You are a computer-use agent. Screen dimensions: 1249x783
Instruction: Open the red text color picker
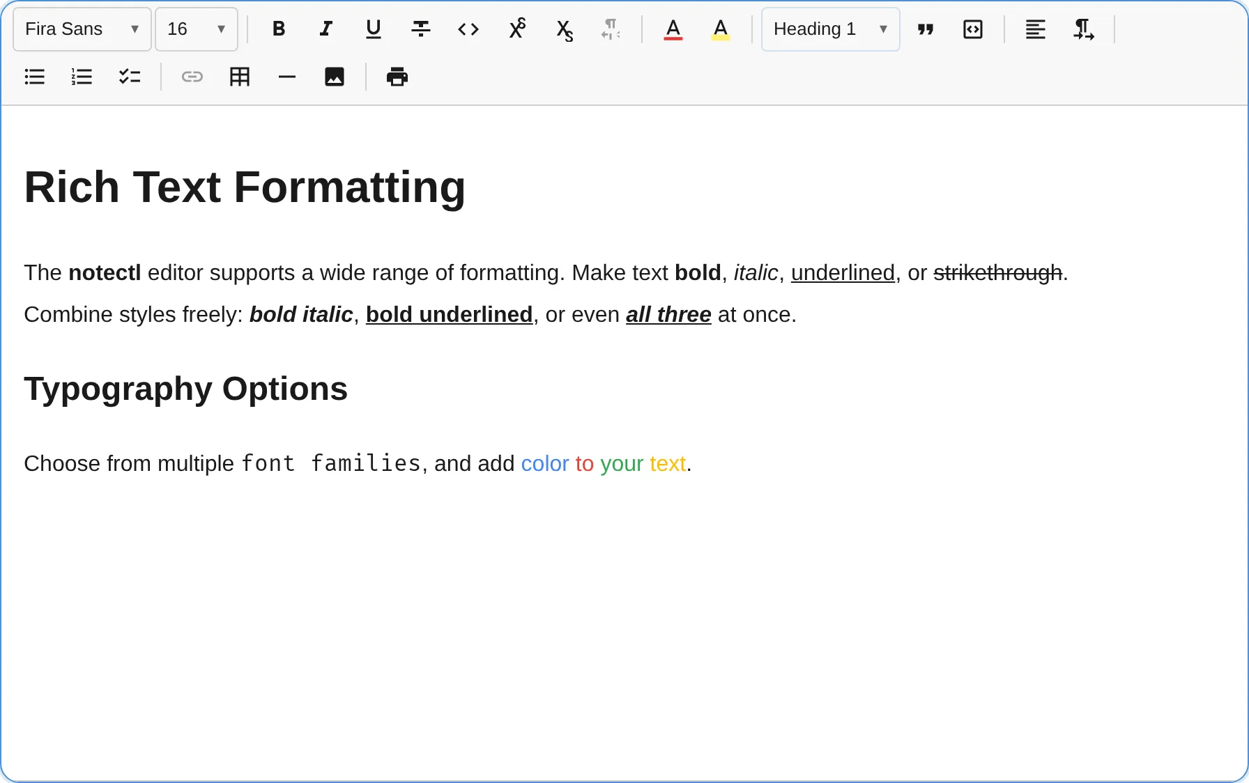[x=673, y=29]
